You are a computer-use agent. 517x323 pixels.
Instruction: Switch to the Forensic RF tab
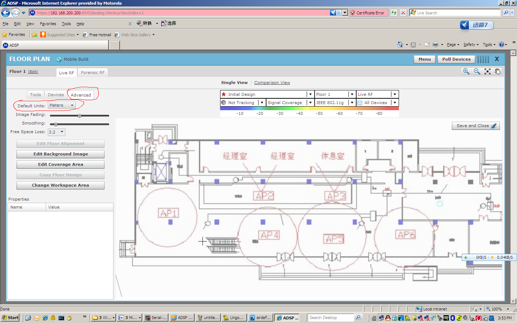tap(93, 72)
